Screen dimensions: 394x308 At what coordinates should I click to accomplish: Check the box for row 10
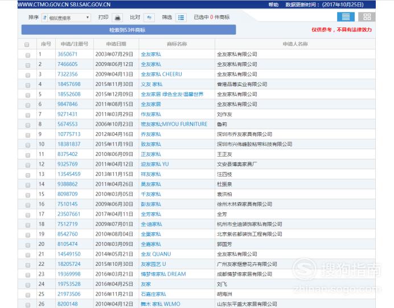[x=28, y=145]
